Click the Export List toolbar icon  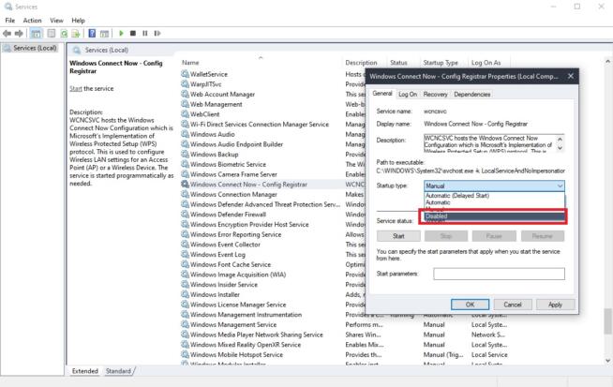[x=76, y=34]
